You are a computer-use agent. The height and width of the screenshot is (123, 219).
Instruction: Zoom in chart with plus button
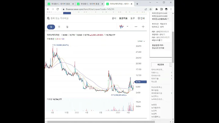pyautogui.click(x=143, y=26)
